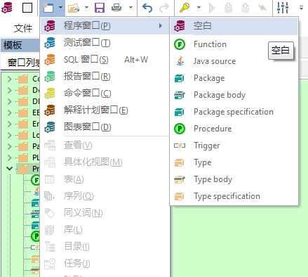This screenshot has width=308, height=277.
Task: Open the Preferences sliders icon
Action: [283, 8]
